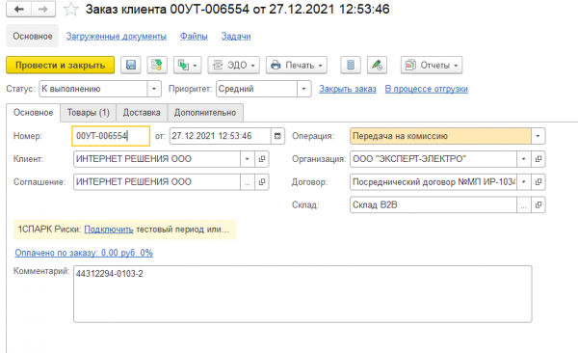Open the Отчеты reports menu
Screen dimensions: 578x353
pyautogui.click(x=432, y=65)
